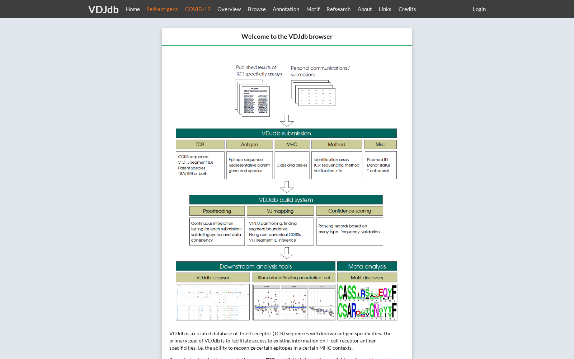Click the 'V/N/J partitioning' text box
The image size is (574, 359).
click(x=280, y=232)
